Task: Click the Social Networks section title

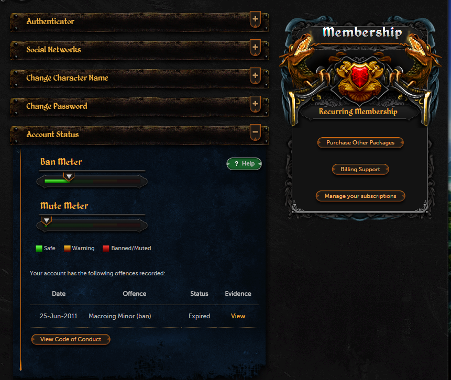Action: [53, 49]
